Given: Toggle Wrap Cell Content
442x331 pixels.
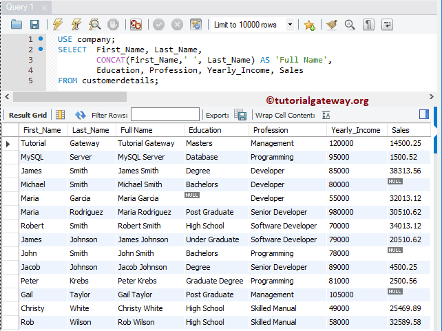Looking at the screenshot, I should [326, 115].
